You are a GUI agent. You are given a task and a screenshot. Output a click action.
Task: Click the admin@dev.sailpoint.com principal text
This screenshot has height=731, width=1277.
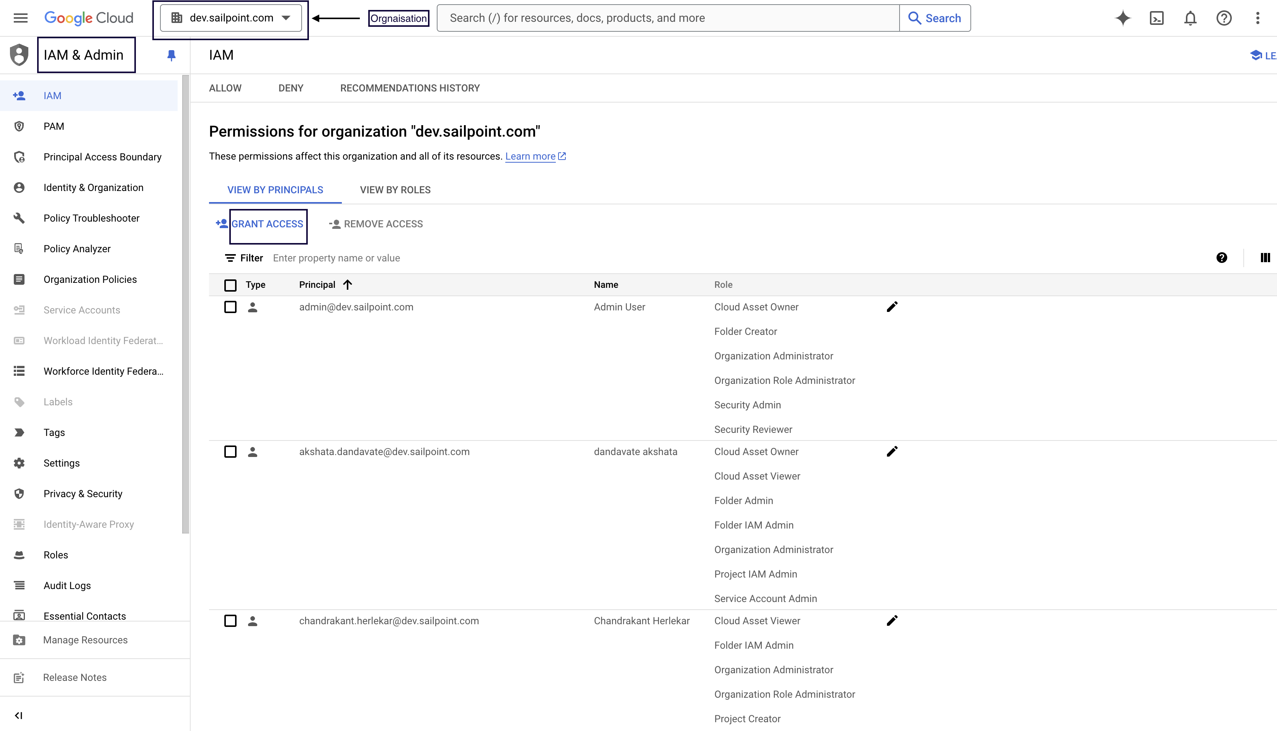click(x=356, y=307)
